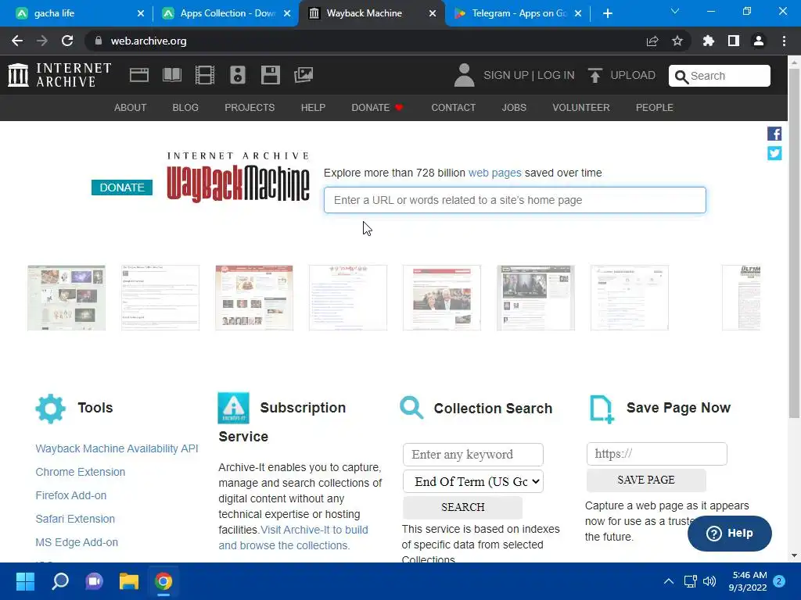Open Chrome profile icon
Screen dimensions: 801x600
tap(759, 41)
